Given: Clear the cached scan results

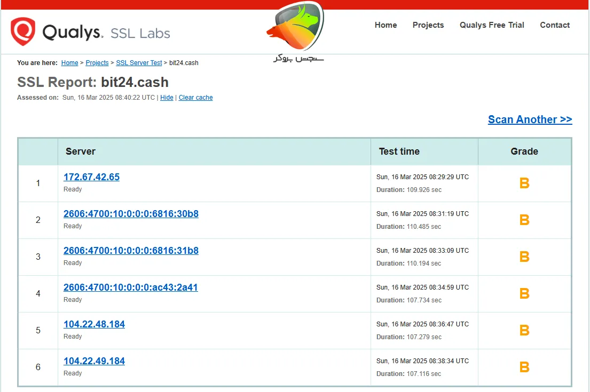Looking at the screenshot, I should [x=195, y=98].
